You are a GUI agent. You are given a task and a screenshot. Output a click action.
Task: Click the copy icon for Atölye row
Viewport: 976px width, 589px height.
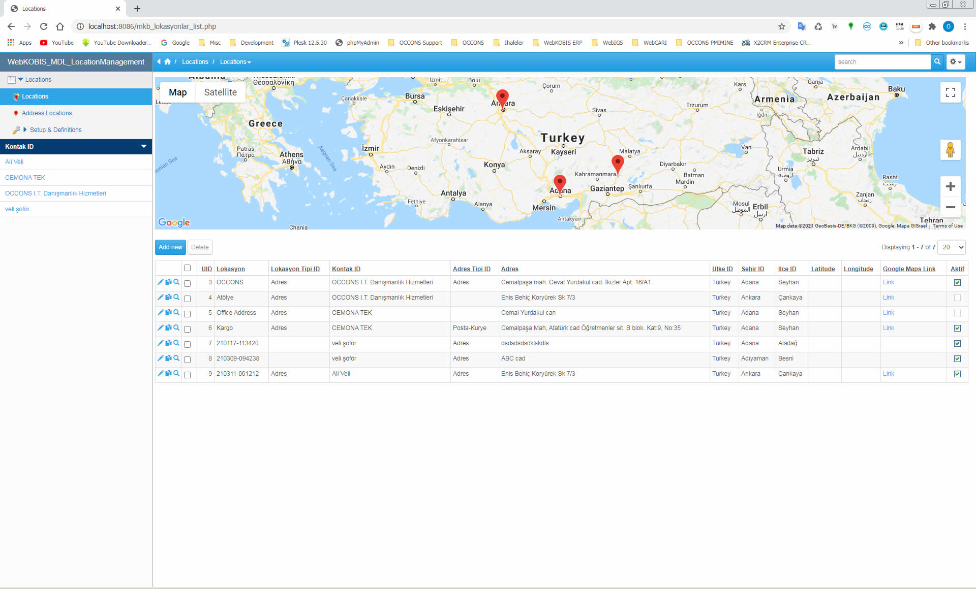pyautogui.click(x=168, y=297)
